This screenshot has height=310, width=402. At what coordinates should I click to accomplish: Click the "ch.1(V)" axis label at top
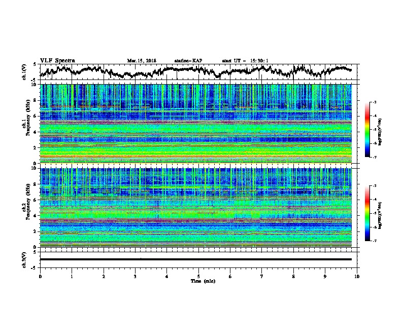pyautogui.click(x=24, y=72)
